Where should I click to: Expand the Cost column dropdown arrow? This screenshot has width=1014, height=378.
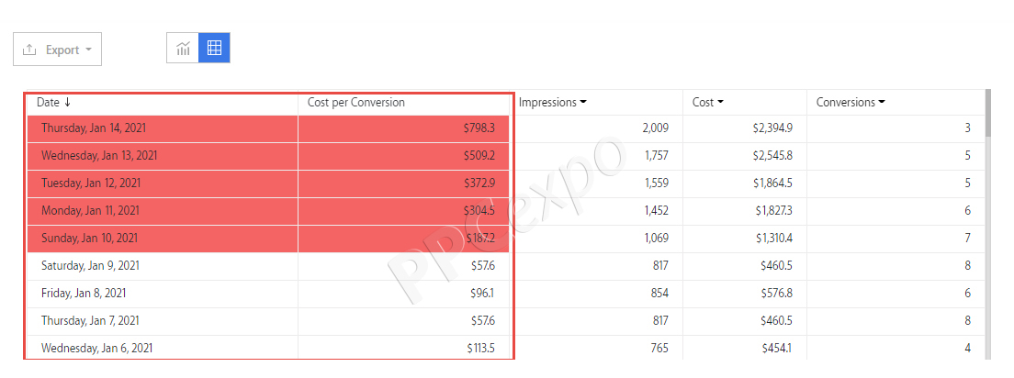pos(720,103)
